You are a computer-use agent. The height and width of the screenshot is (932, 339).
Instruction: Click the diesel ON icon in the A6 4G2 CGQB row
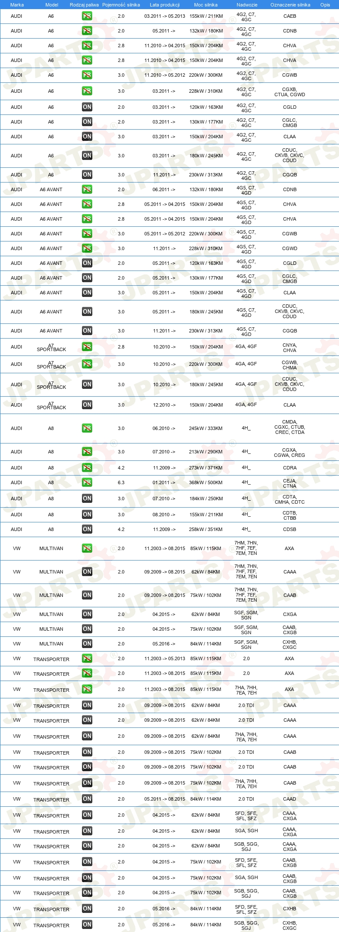pos(87,175)
